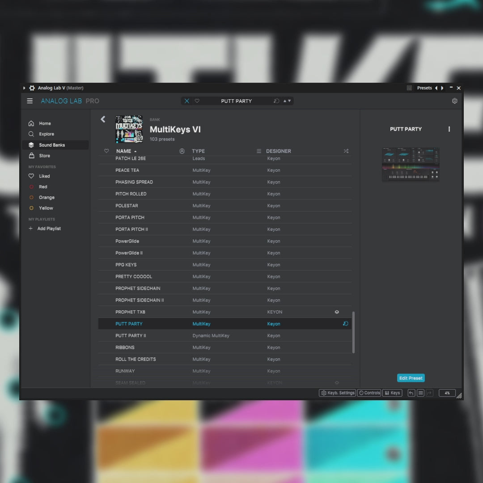Viewport: 483px width, 483px height.
Task: Open the history list icon
Action: coord(420,393)
